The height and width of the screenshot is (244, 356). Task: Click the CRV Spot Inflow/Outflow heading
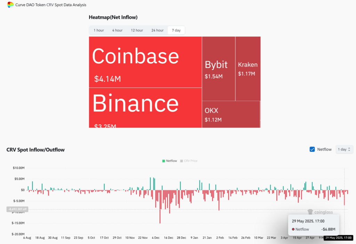[35, 150]
